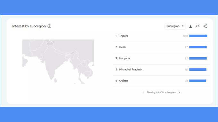Click the Showing 1-5 of 25 subregions text
218x122 pixels.
[x=161, y=92]
